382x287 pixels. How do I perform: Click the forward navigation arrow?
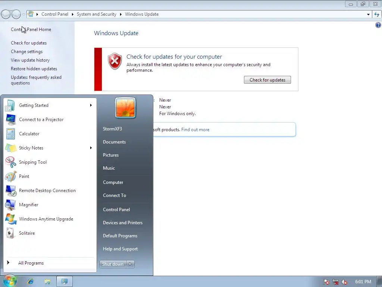click(x=16, y=15)
